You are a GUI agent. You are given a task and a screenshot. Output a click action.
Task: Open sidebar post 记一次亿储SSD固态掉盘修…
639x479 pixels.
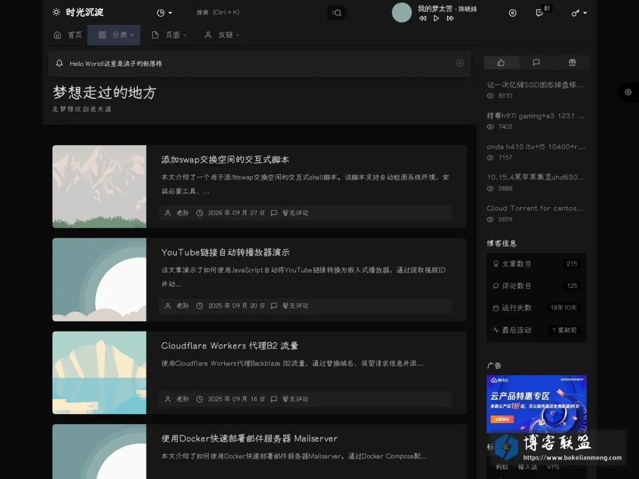(x=535, y=85)
